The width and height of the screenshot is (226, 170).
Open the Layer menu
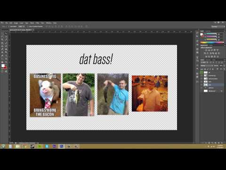point(21,23)
